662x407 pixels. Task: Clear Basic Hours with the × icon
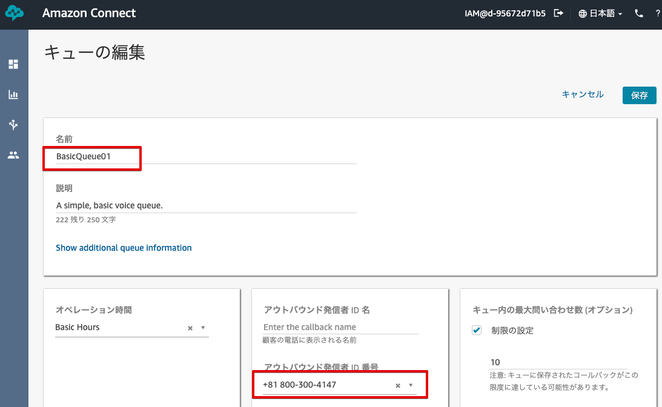tap(190, 327)
